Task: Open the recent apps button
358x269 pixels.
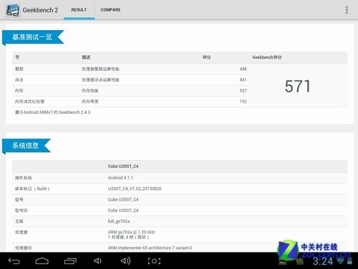Action: point(70,261)
